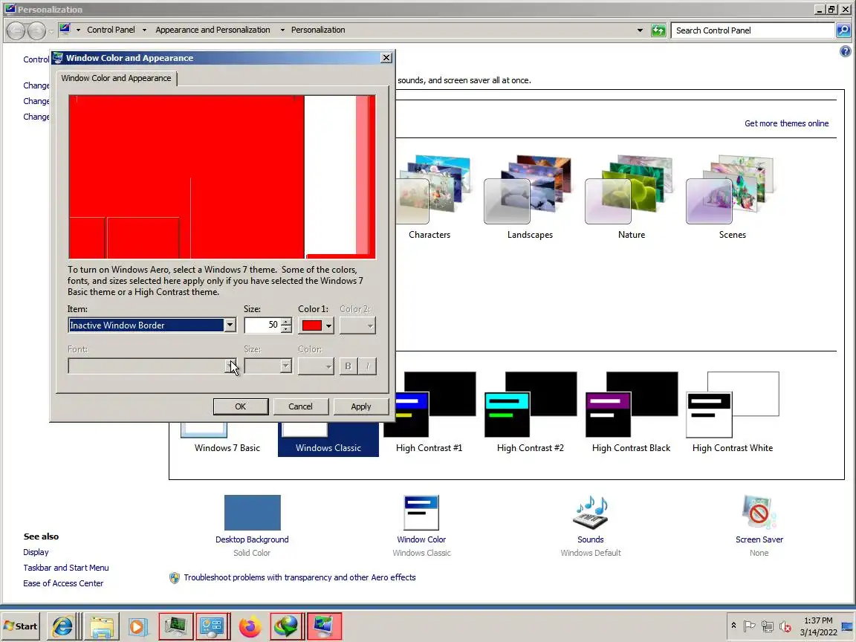Open Windows Explorer folder icon in taskbar

point(102,626)
